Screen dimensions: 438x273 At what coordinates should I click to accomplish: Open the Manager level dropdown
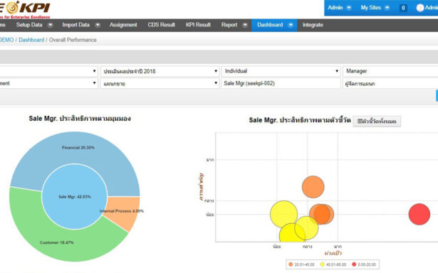(390, 71)
